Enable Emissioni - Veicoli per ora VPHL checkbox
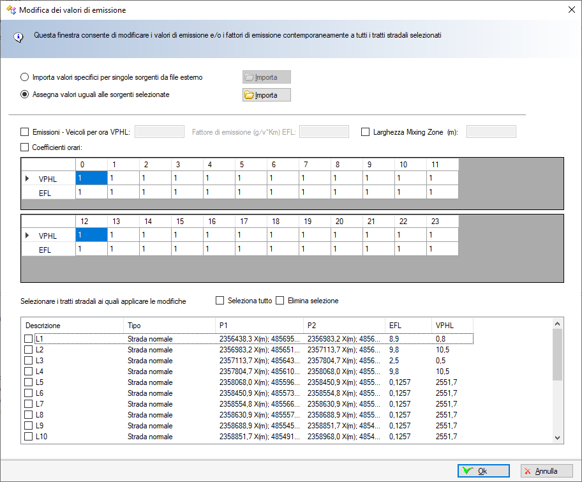The width and height of the screenshot is (582, 482). 25,132
